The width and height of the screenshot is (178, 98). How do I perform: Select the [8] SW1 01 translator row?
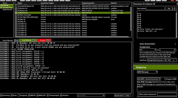(x=73, y=19)
